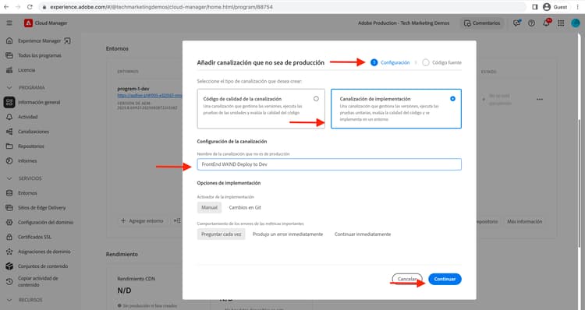Collapse the RECURSOS sidebar section
The height and width of the screenshot is (310, 585).
9,300
